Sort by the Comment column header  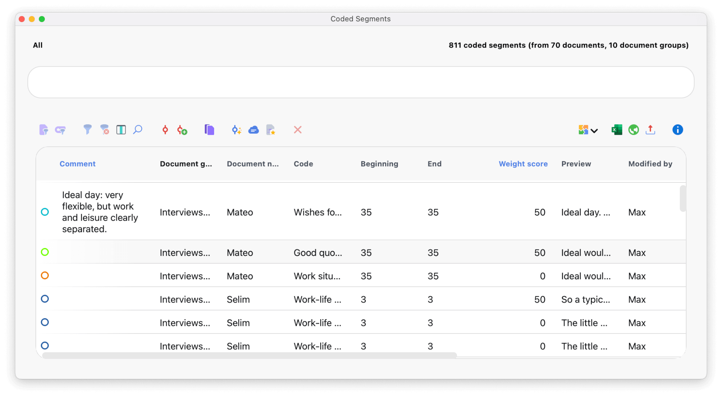pyautogui.click(x=77, y=164)
